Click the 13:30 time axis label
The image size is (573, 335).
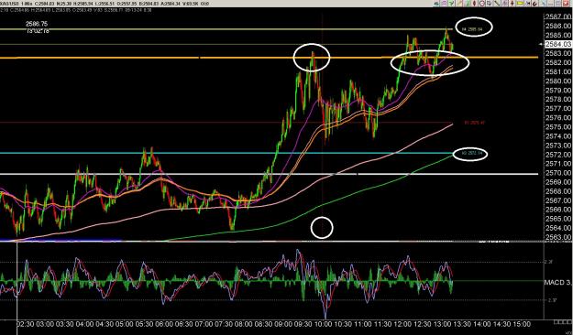tap(462, 324)
